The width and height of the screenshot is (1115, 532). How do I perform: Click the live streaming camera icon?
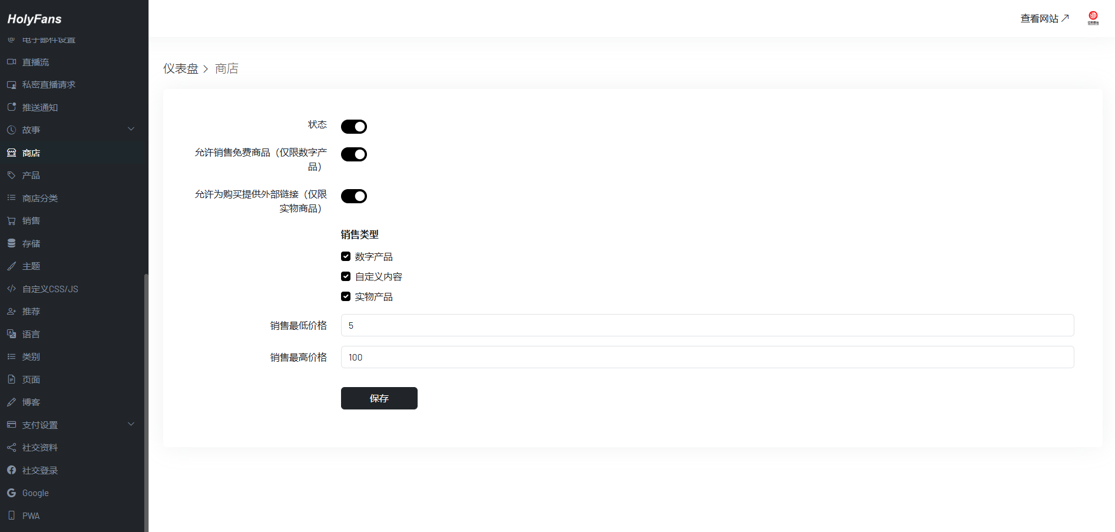pos(11,62)
